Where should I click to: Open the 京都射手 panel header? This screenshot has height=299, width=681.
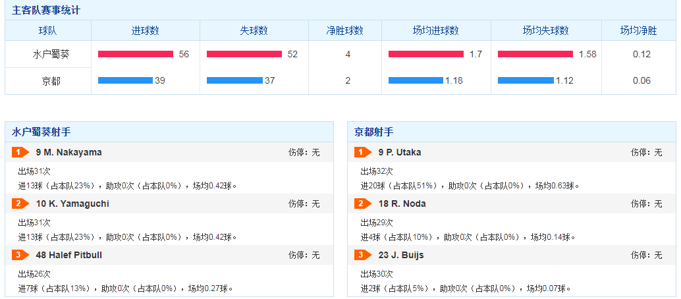point(374,132)
